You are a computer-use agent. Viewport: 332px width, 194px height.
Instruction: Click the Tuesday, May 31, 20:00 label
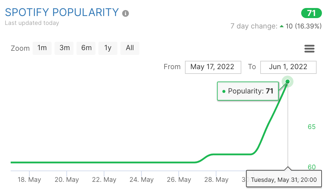click(284, 179)
